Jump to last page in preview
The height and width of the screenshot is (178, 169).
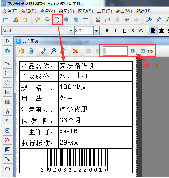tap(142, 51)
